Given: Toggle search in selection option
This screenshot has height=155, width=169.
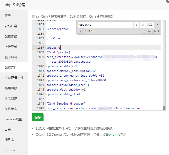Looking at the screenshot, I should 158,31.
